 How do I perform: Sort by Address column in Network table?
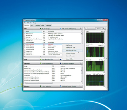click(63, 66)
